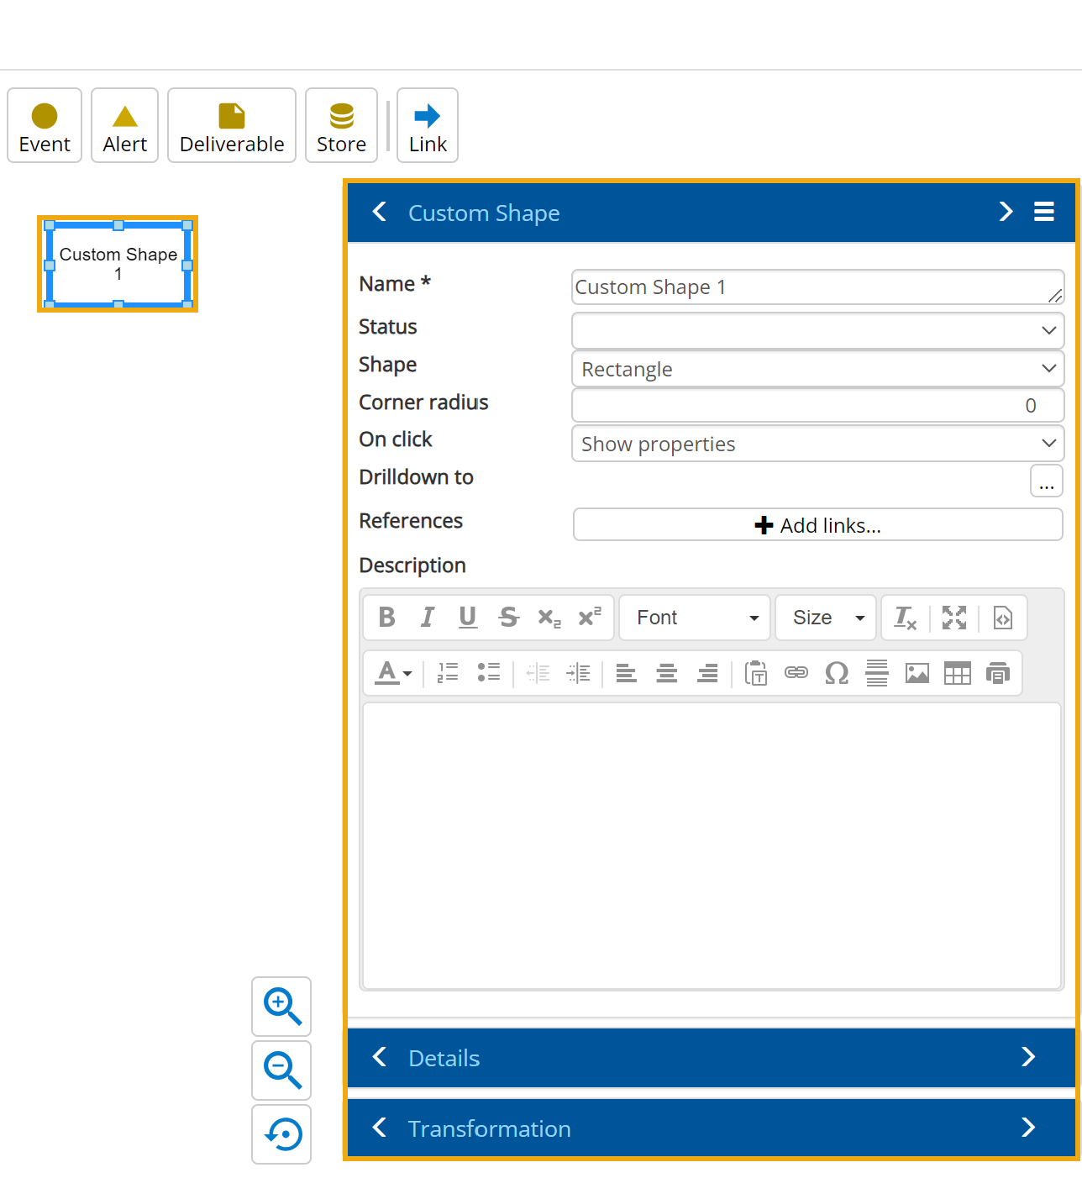The image size is (1082, 1178).
Task: Open the Custom Shape panel hamburger menu
Action: (x=1043, y=212)
